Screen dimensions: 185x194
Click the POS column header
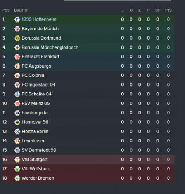[x=6, y=10]
